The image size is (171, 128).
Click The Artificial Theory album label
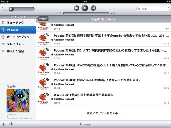coord(20,118)
